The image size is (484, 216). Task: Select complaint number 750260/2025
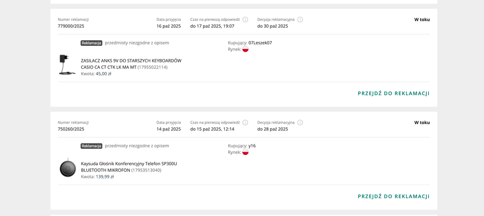[71, 129]
